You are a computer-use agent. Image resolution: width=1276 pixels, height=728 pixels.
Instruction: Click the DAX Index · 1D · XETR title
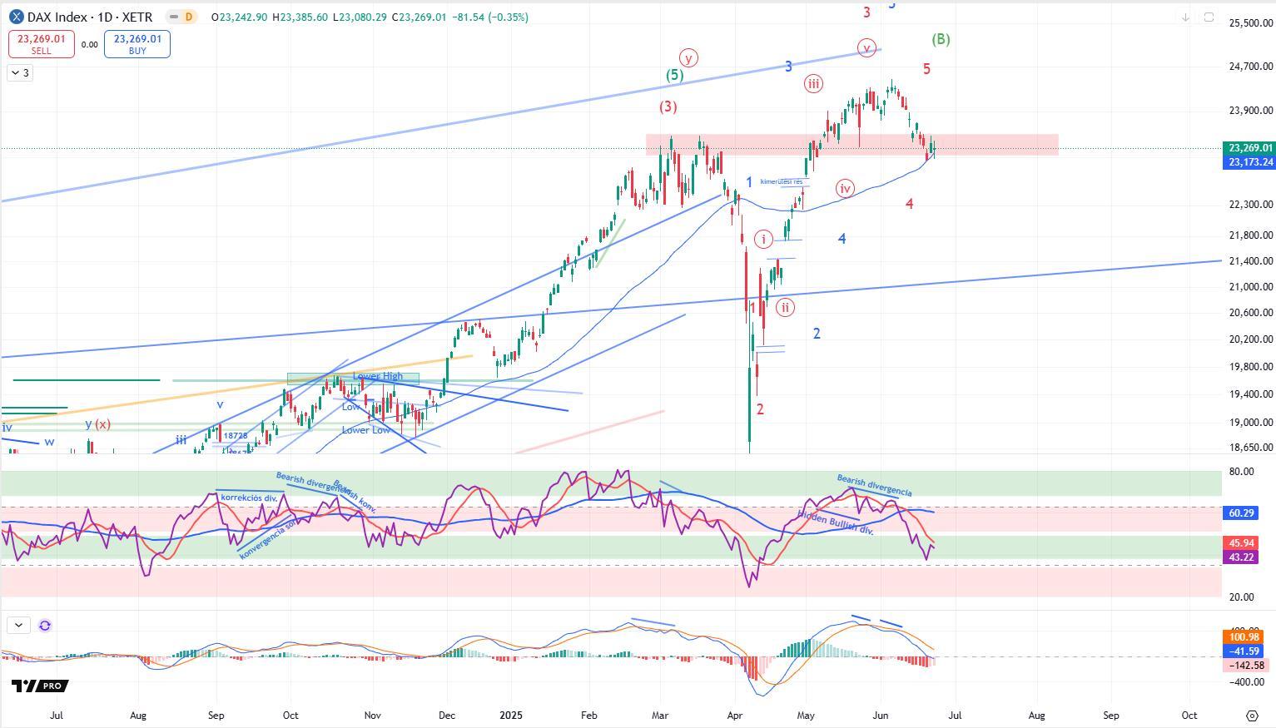90,17
